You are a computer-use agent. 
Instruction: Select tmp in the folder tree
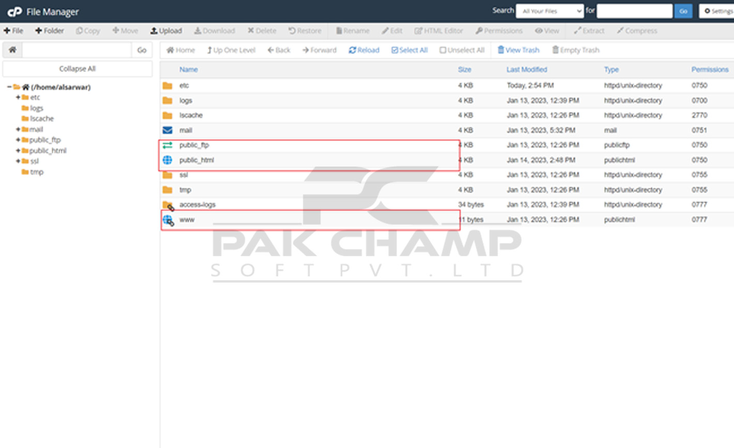click(36, 172)
